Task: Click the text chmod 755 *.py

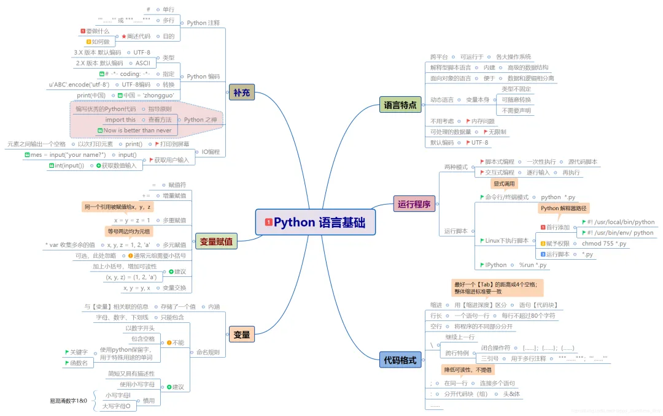Action: click(604, 243)
